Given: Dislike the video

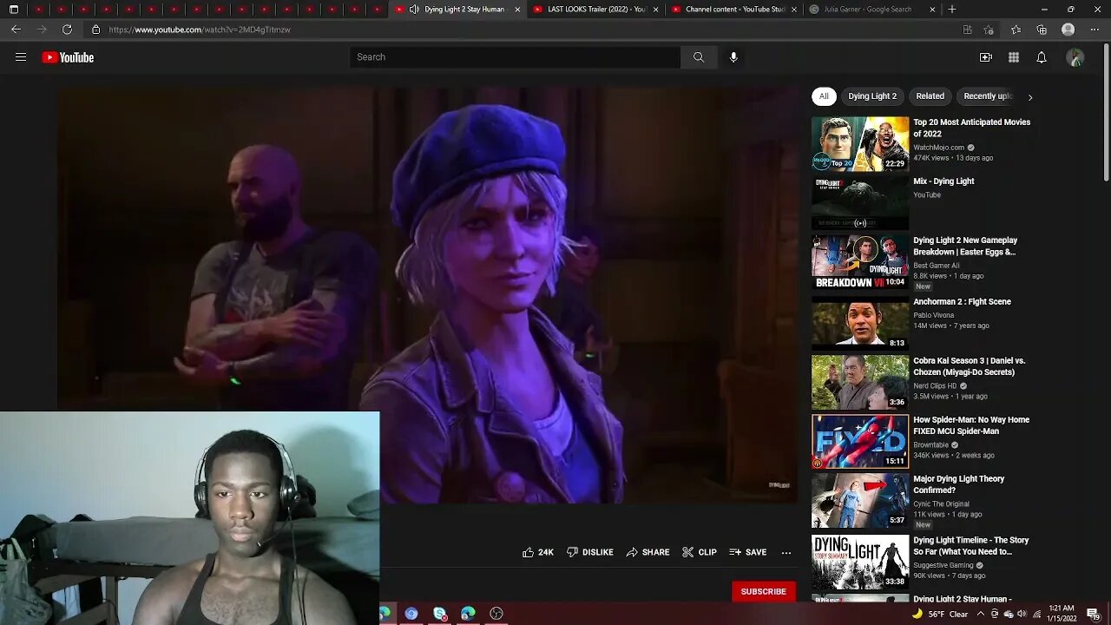Looking at the screenshot, I should tap(590, 552).
